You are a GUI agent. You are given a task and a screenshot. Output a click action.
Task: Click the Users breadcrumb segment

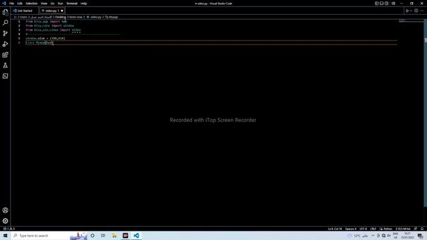coord(23,17)
